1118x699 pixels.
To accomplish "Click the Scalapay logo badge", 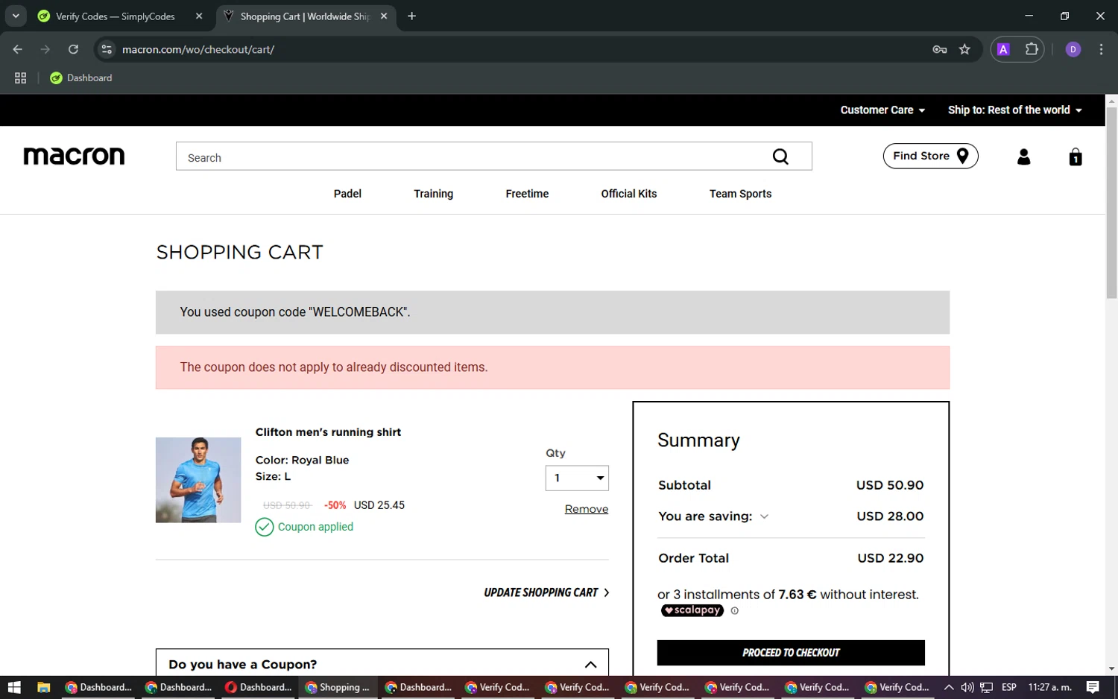I will tap(692, 610).
